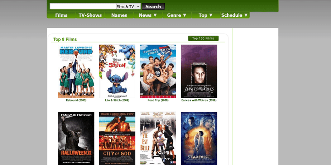
Task: Open the Films & TV category dropdown
Action: [128, 6]
